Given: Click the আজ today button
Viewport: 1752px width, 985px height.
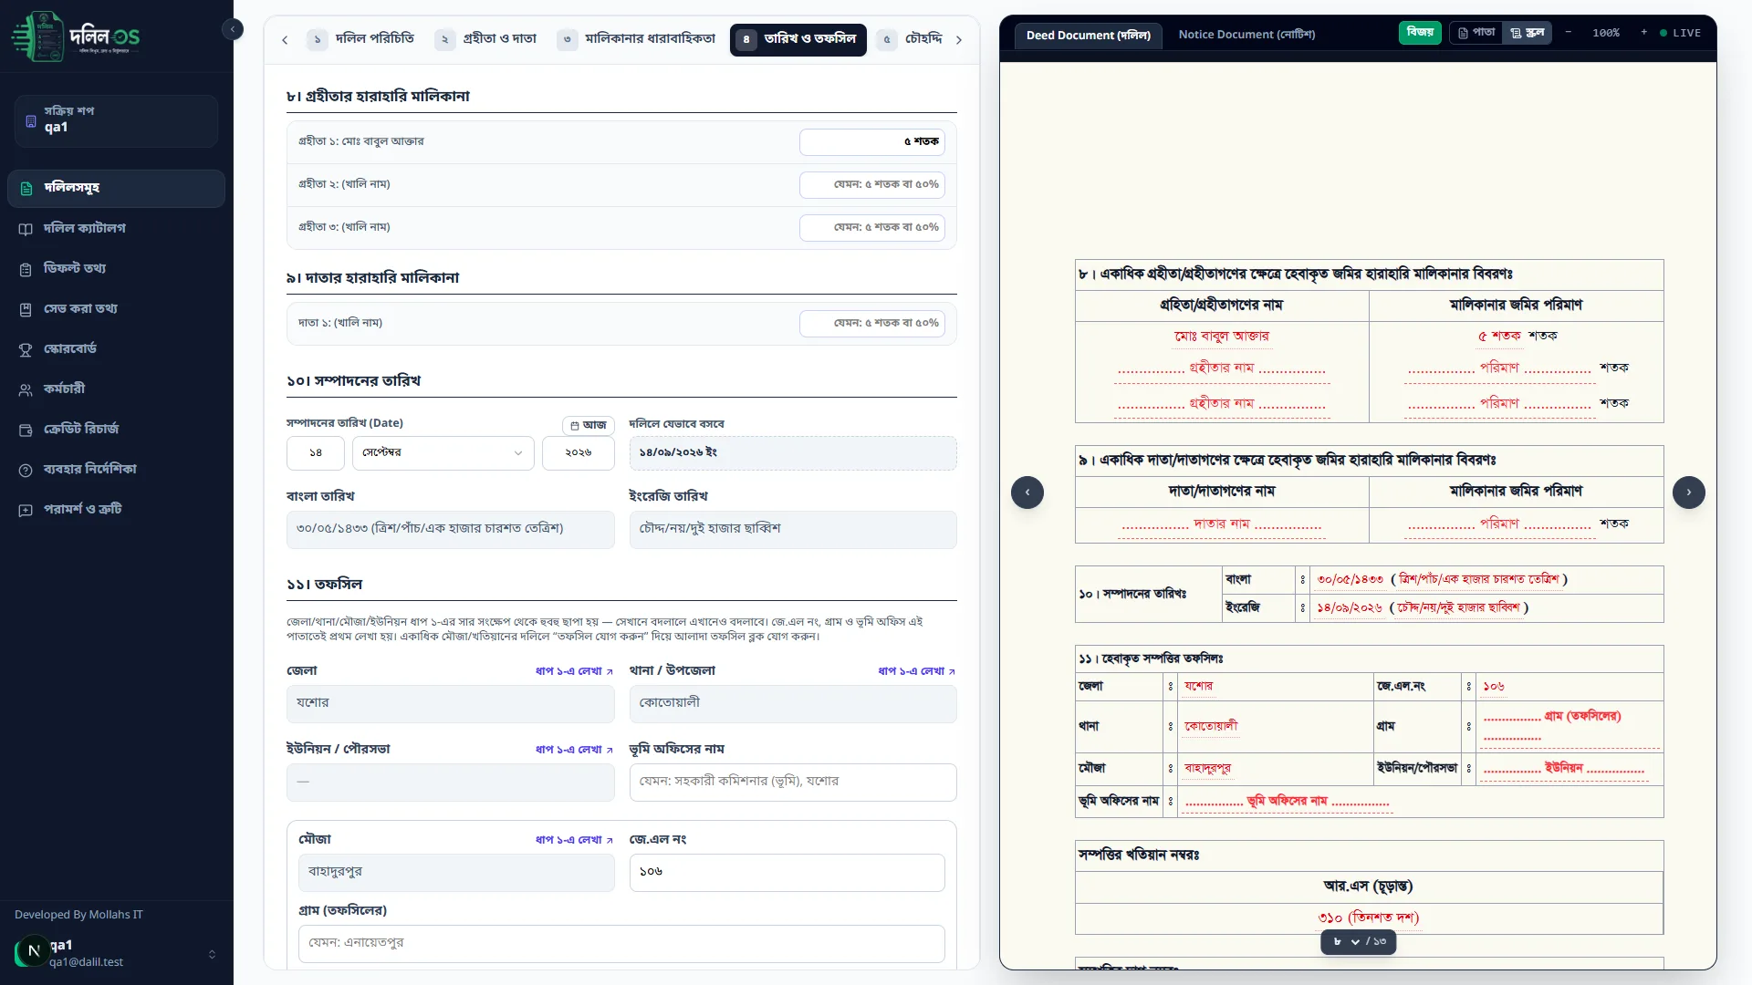Looking at the screenshot, I should 589,425.
